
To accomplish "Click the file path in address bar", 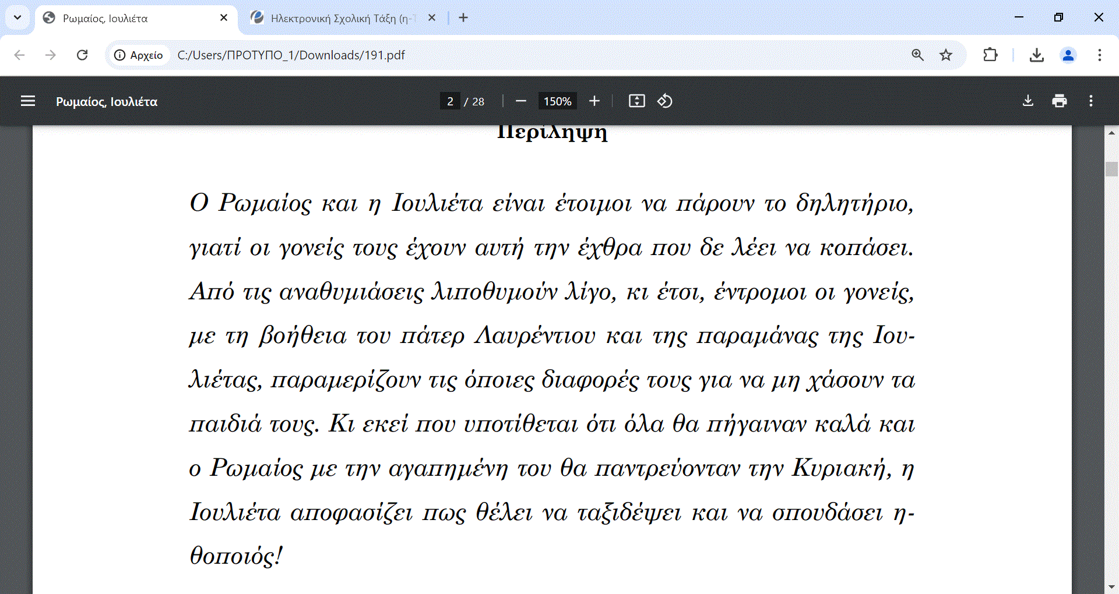I will (291, 55).
